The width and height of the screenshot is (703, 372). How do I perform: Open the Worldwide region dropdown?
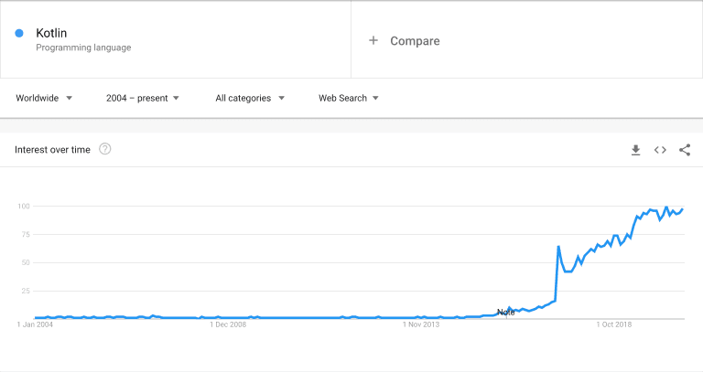click(x=44, y=98)
